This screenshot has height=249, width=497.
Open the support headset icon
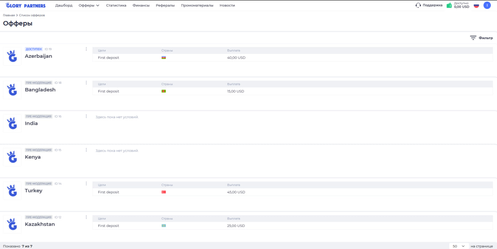[418, 5]
